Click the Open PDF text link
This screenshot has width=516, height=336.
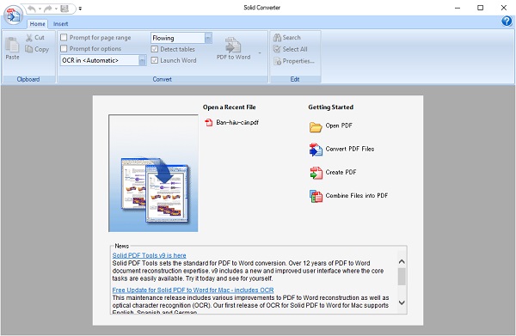339,125
